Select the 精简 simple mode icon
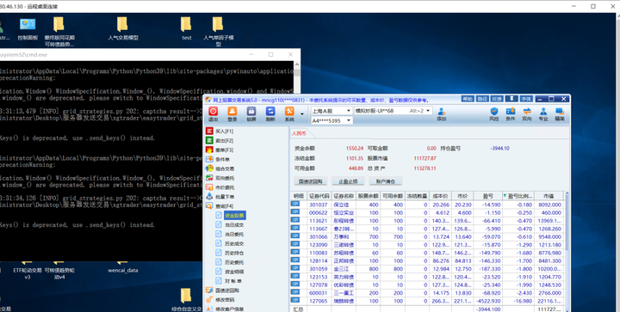This screenshot has width=620, height=312. [560, 114]
